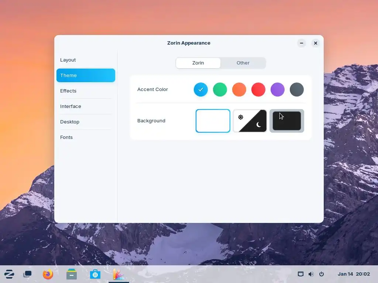
Task: Click the Zorin Appearance window title
Action: [189, 43]
